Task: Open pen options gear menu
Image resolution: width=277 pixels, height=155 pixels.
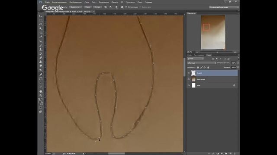Action: 122,7
